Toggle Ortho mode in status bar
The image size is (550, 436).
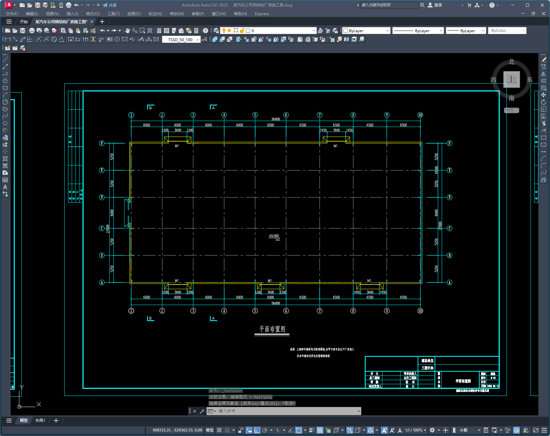coord(257,430)
